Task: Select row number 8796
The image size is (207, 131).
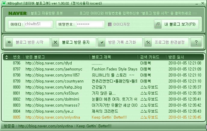Action: (x=17, y=63)
